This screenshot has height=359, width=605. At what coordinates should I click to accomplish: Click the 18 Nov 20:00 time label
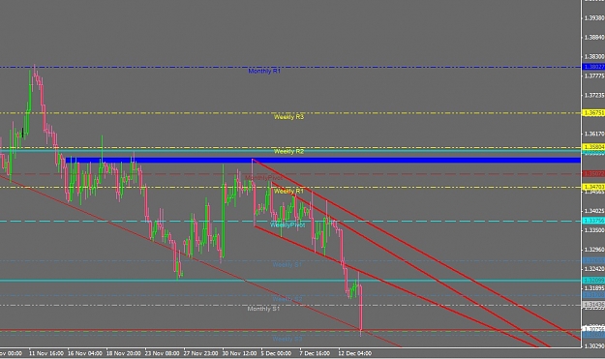[124, 353]
